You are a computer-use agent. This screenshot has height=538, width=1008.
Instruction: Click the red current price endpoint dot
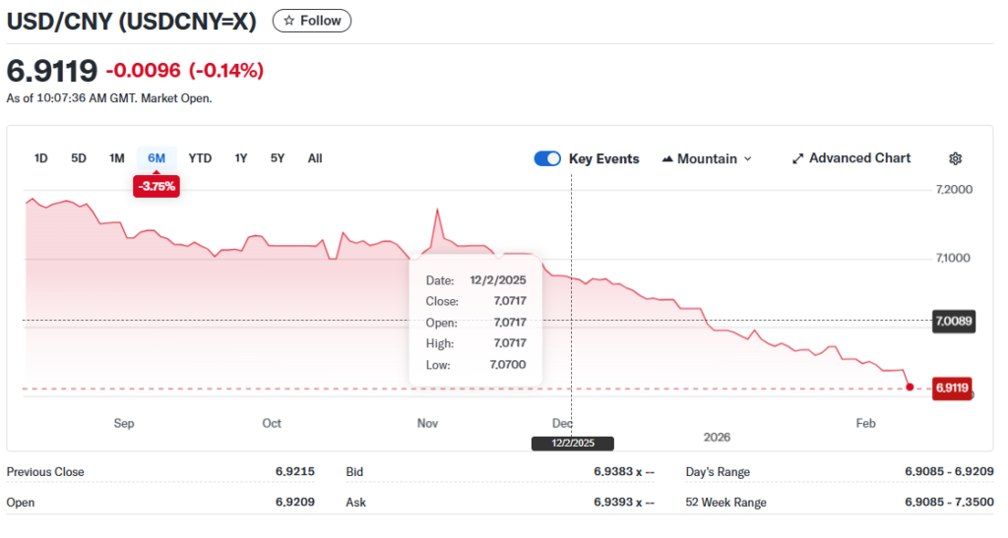click(x=909, y=388)
